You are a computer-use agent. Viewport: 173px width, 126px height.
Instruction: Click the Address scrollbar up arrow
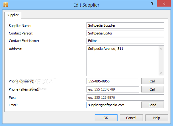161,49
